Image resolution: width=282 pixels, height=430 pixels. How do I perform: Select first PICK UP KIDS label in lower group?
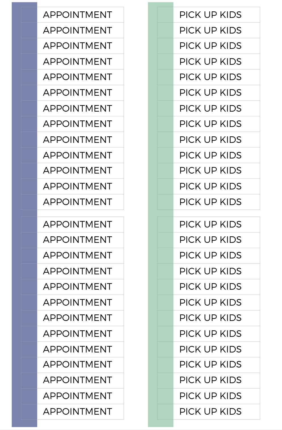[210, 224]
